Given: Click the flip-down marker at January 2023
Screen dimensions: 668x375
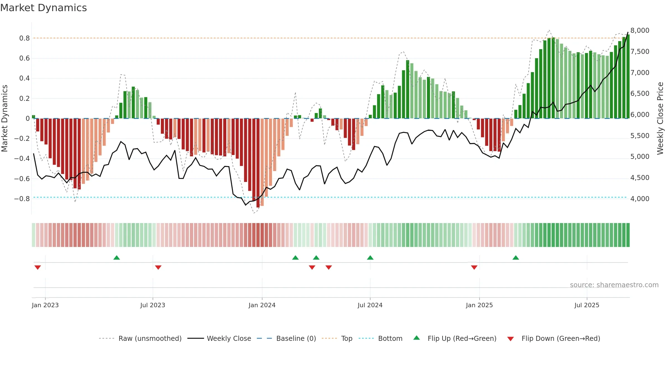Looking at the screenshot, I should coord(38,267).
